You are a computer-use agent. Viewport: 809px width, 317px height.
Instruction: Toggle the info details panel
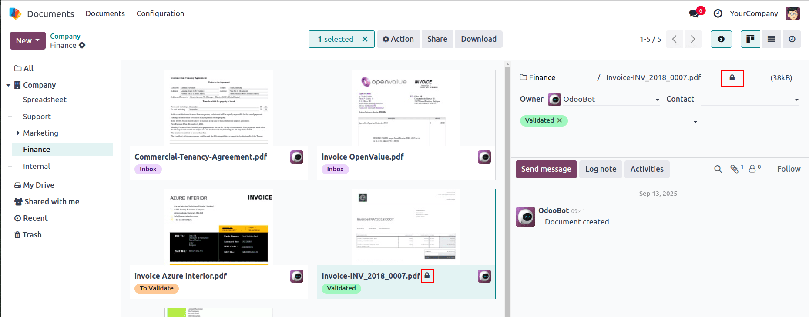coord(721,39)
